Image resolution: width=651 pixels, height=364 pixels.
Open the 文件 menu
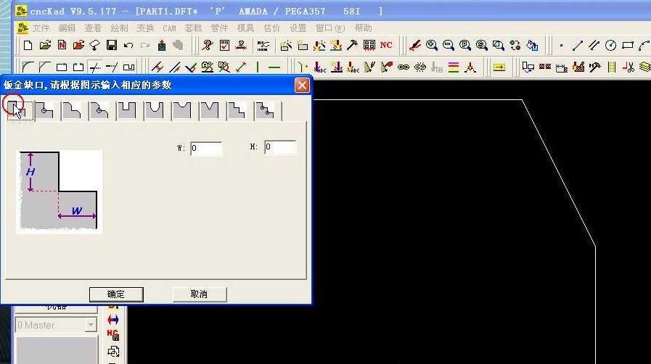(41, 28)
